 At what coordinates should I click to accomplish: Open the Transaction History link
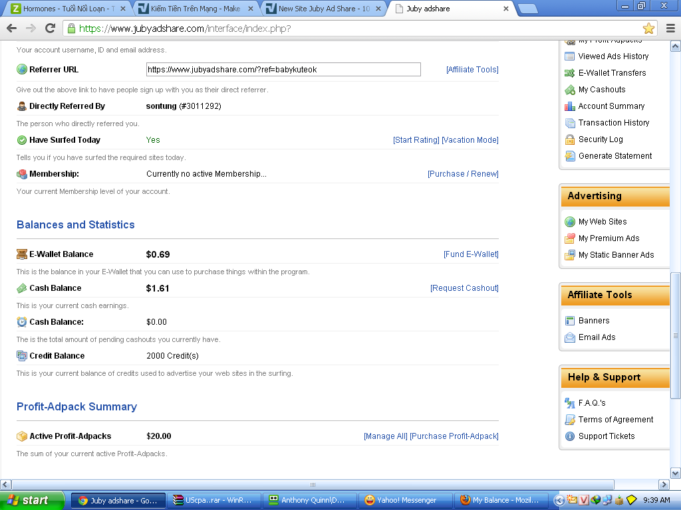point(614,123)
